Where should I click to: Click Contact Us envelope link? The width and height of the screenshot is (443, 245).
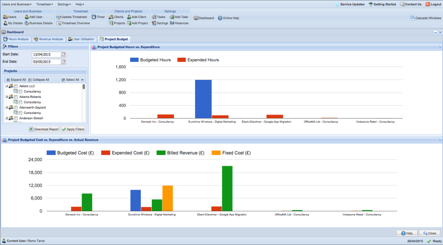(x=411, y=4)
